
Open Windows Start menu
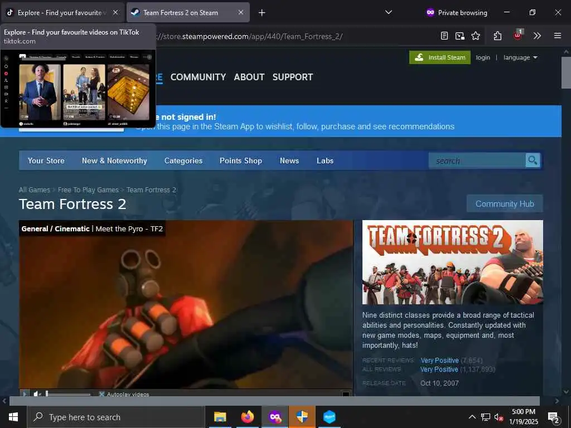[x=13, y=417]
